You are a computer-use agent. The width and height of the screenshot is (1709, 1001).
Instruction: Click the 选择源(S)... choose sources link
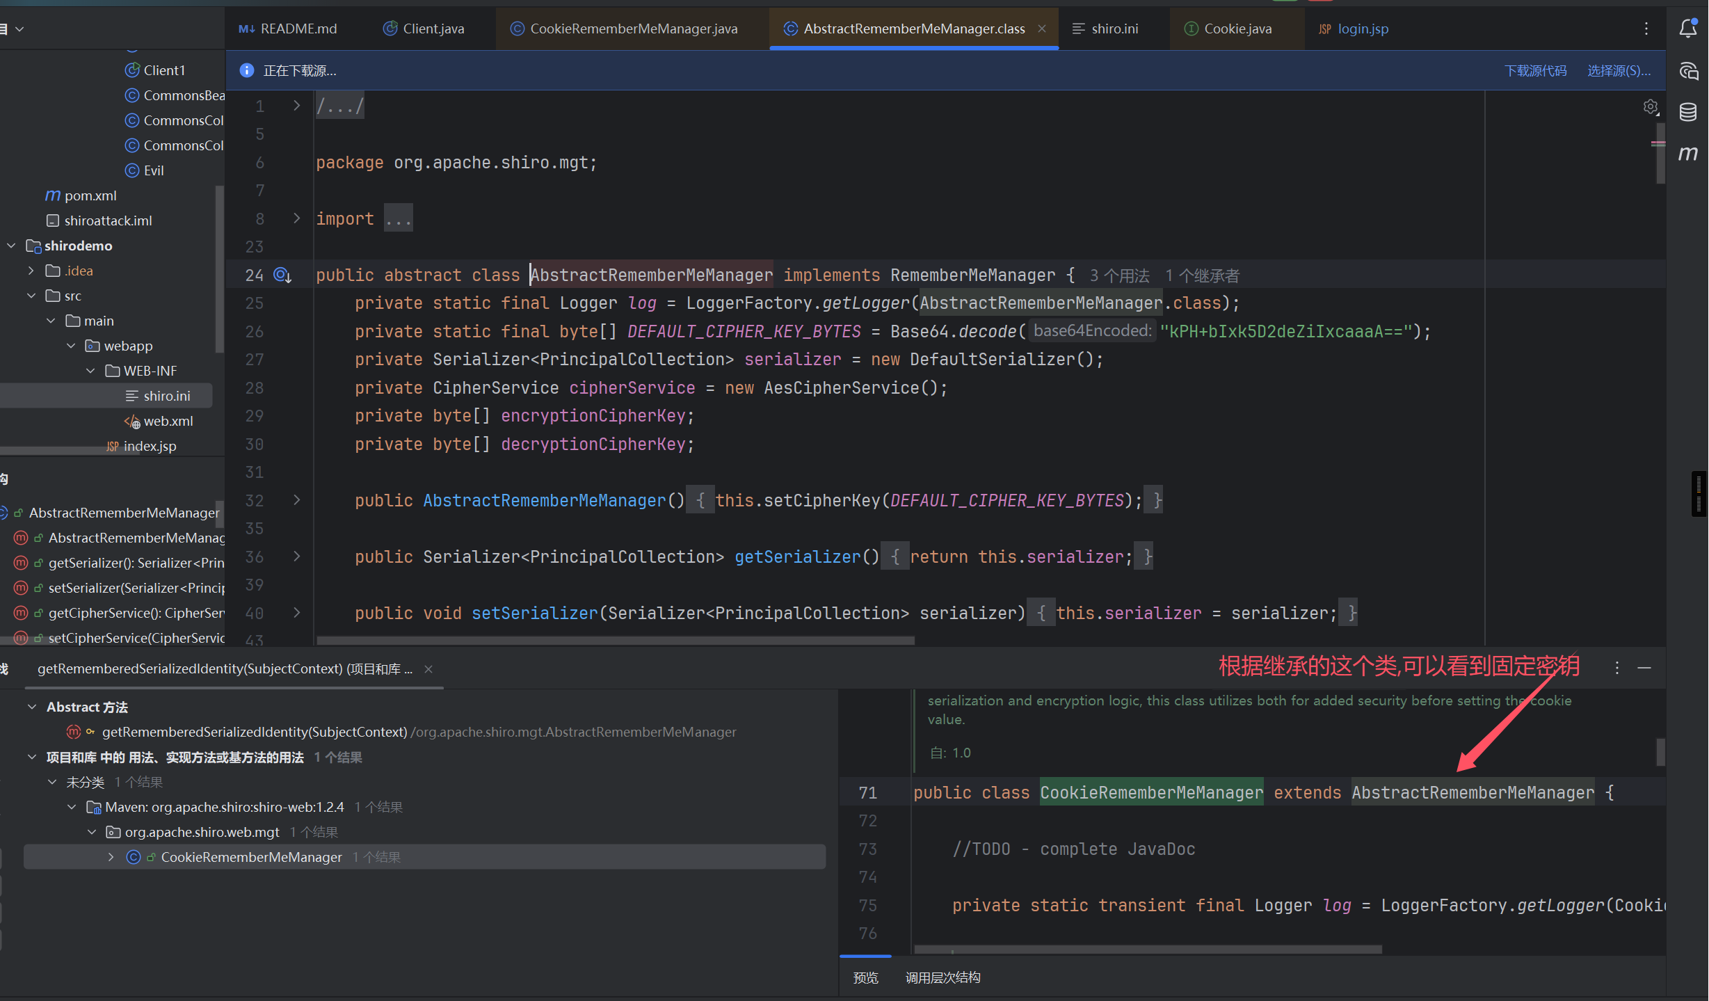[1619, 70]
